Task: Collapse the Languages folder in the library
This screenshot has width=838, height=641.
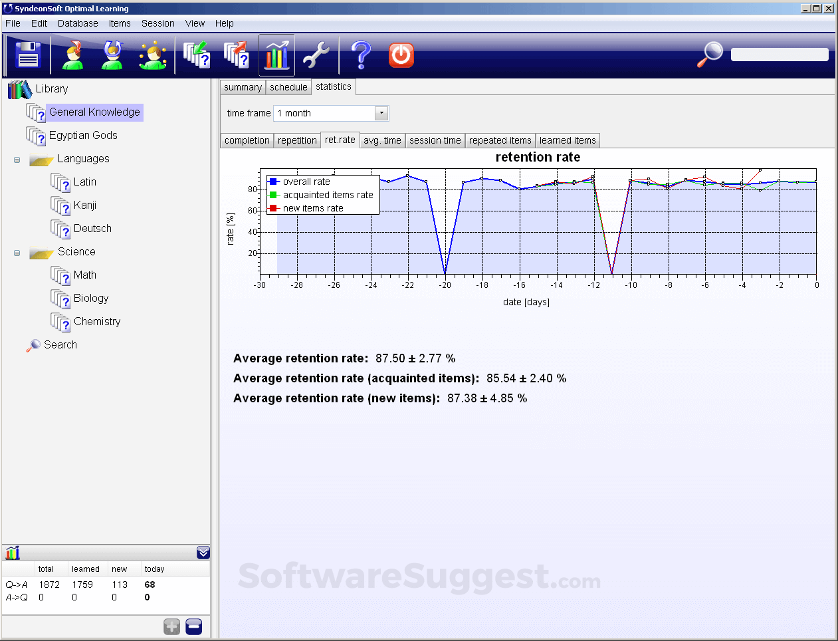Action: (x=17, y=160)
